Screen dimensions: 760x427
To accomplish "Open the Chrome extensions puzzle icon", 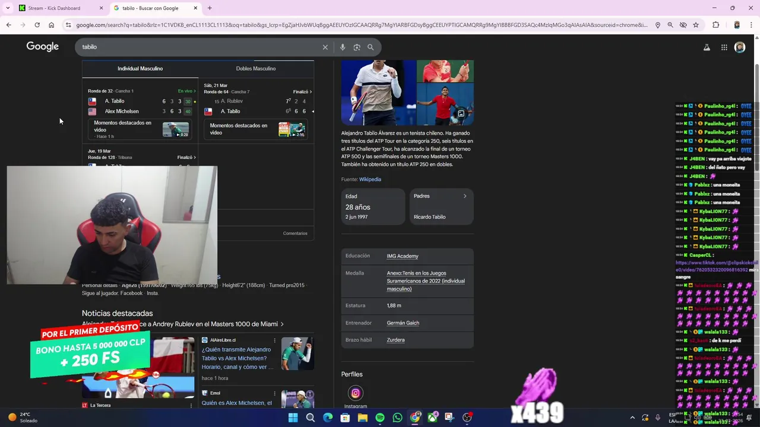I will [715, 25].
